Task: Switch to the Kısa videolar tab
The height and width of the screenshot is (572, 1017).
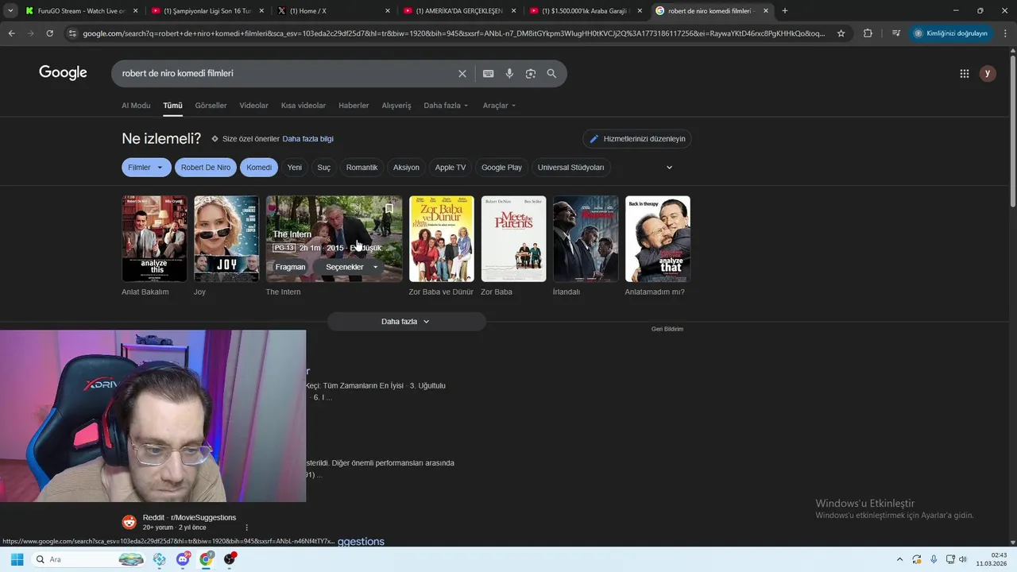Action: point(304,106)
